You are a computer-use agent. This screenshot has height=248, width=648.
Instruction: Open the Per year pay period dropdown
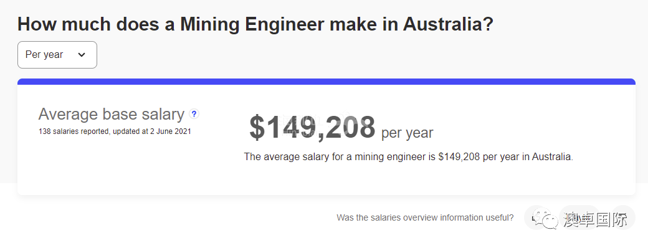click(x=57, y=55)
